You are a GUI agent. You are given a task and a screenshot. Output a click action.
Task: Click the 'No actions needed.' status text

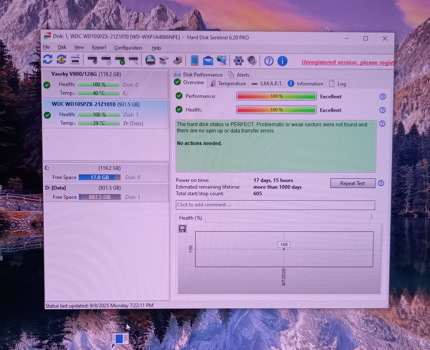199,143
